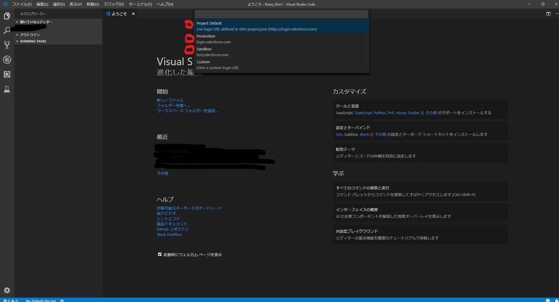Viewport: 559px width, 302px height.
Task: Click 新しいファイル link
Action: (170, 100)
